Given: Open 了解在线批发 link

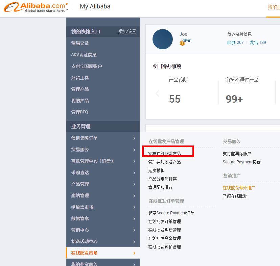Looking at the screenshot, I should pyautogui.click(x=235, y=196).
